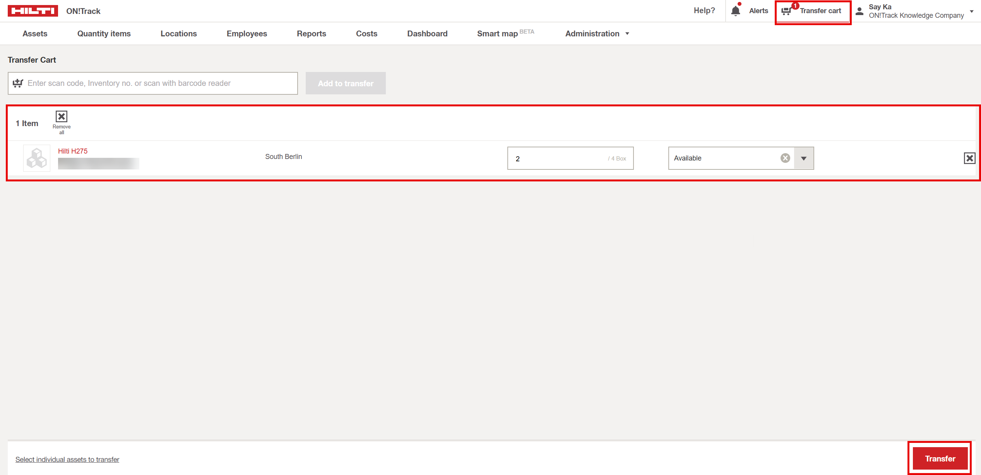Click the Transfer cart icon

[x=786, y=11]
